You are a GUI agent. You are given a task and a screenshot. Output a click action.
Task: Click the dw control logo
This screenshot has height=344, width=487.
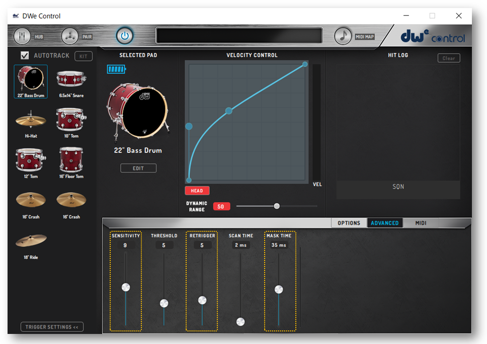433,36
